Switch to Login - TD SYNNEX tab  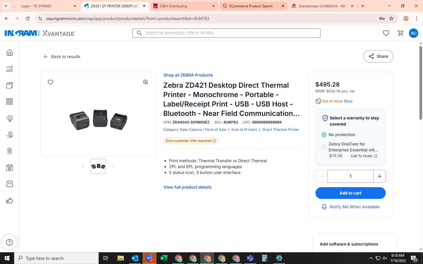[x=46, y=6]
